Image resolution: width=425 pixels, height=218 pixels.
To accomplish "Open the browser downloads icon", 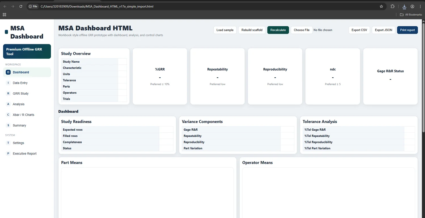I will coord(404,7).
